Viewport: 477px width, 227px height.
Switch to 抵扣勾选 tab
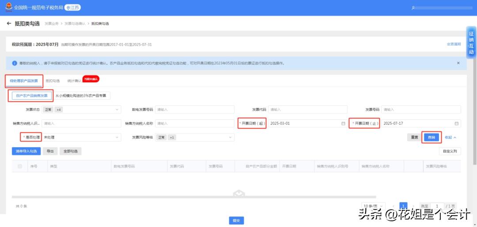52,81
